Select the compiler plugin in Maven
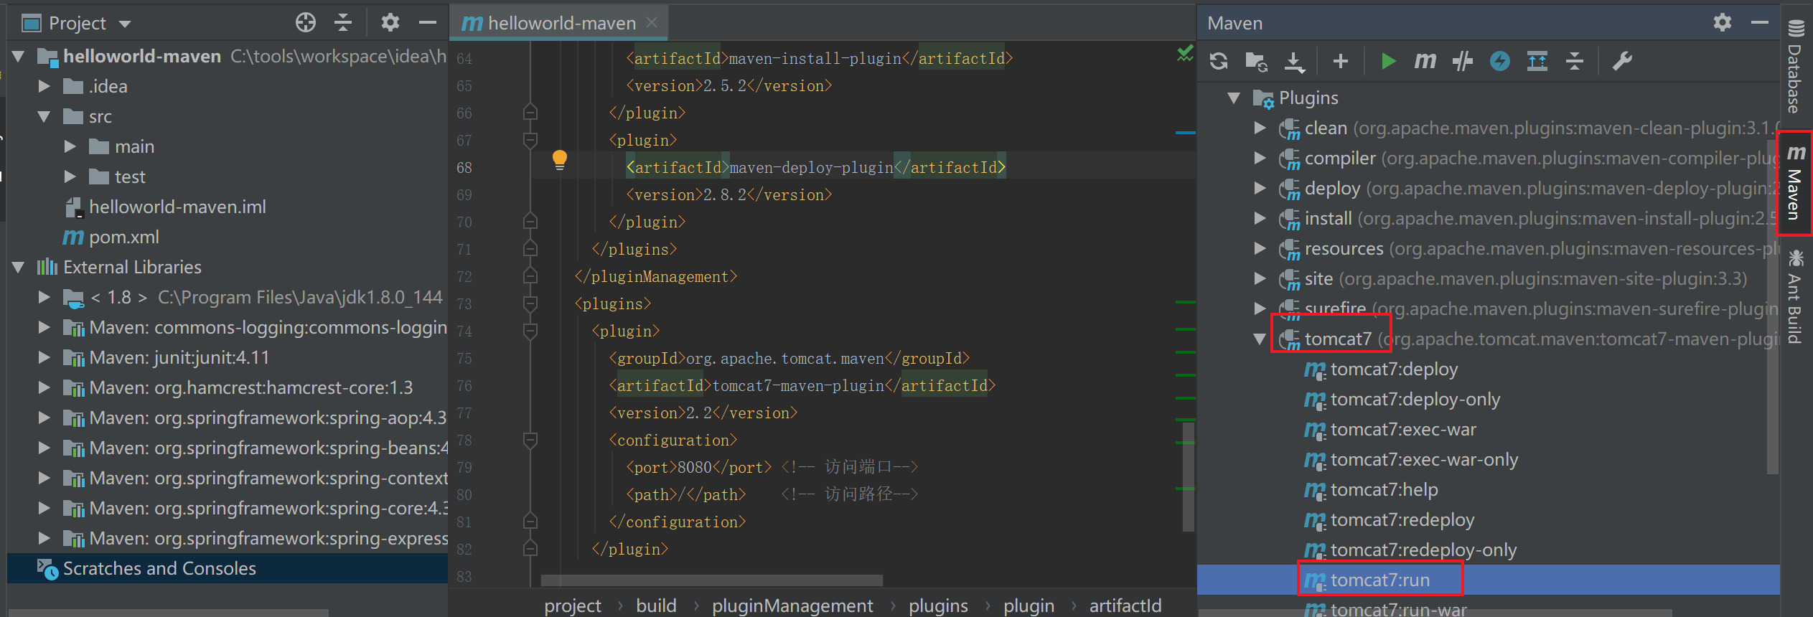The width and height of the screenshot is (1813, 617). click(x=1340, y=158)
